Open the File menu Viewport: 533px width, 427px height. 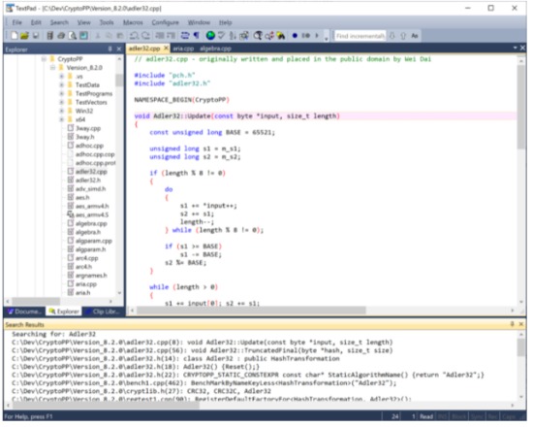17,22
